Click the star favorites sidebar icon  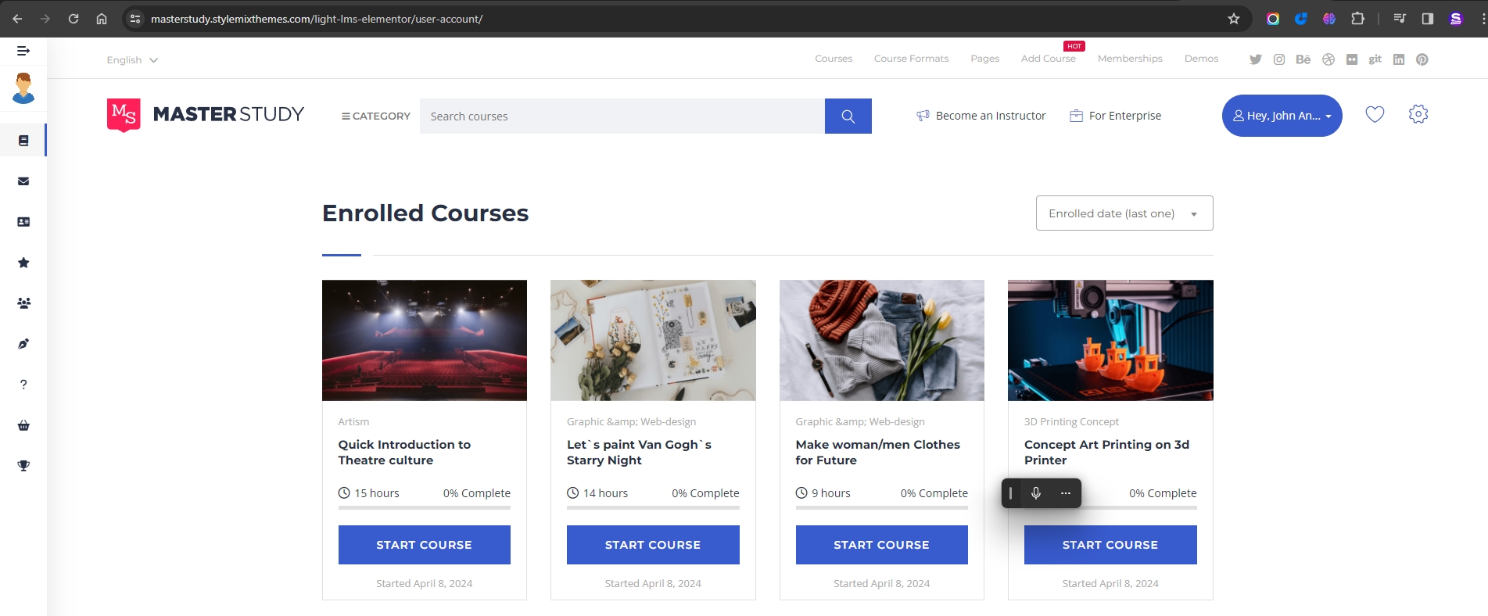pyautogui.click(x=23, y=263)
